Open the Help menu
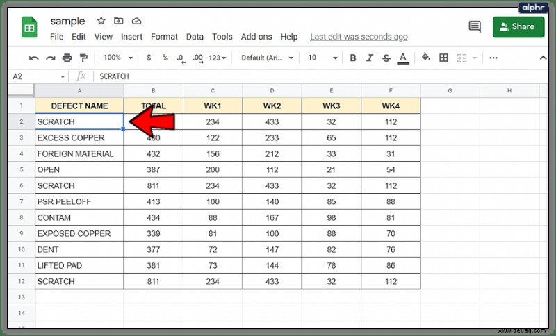Viewport: 556px width, 336px height. (289, 37)
